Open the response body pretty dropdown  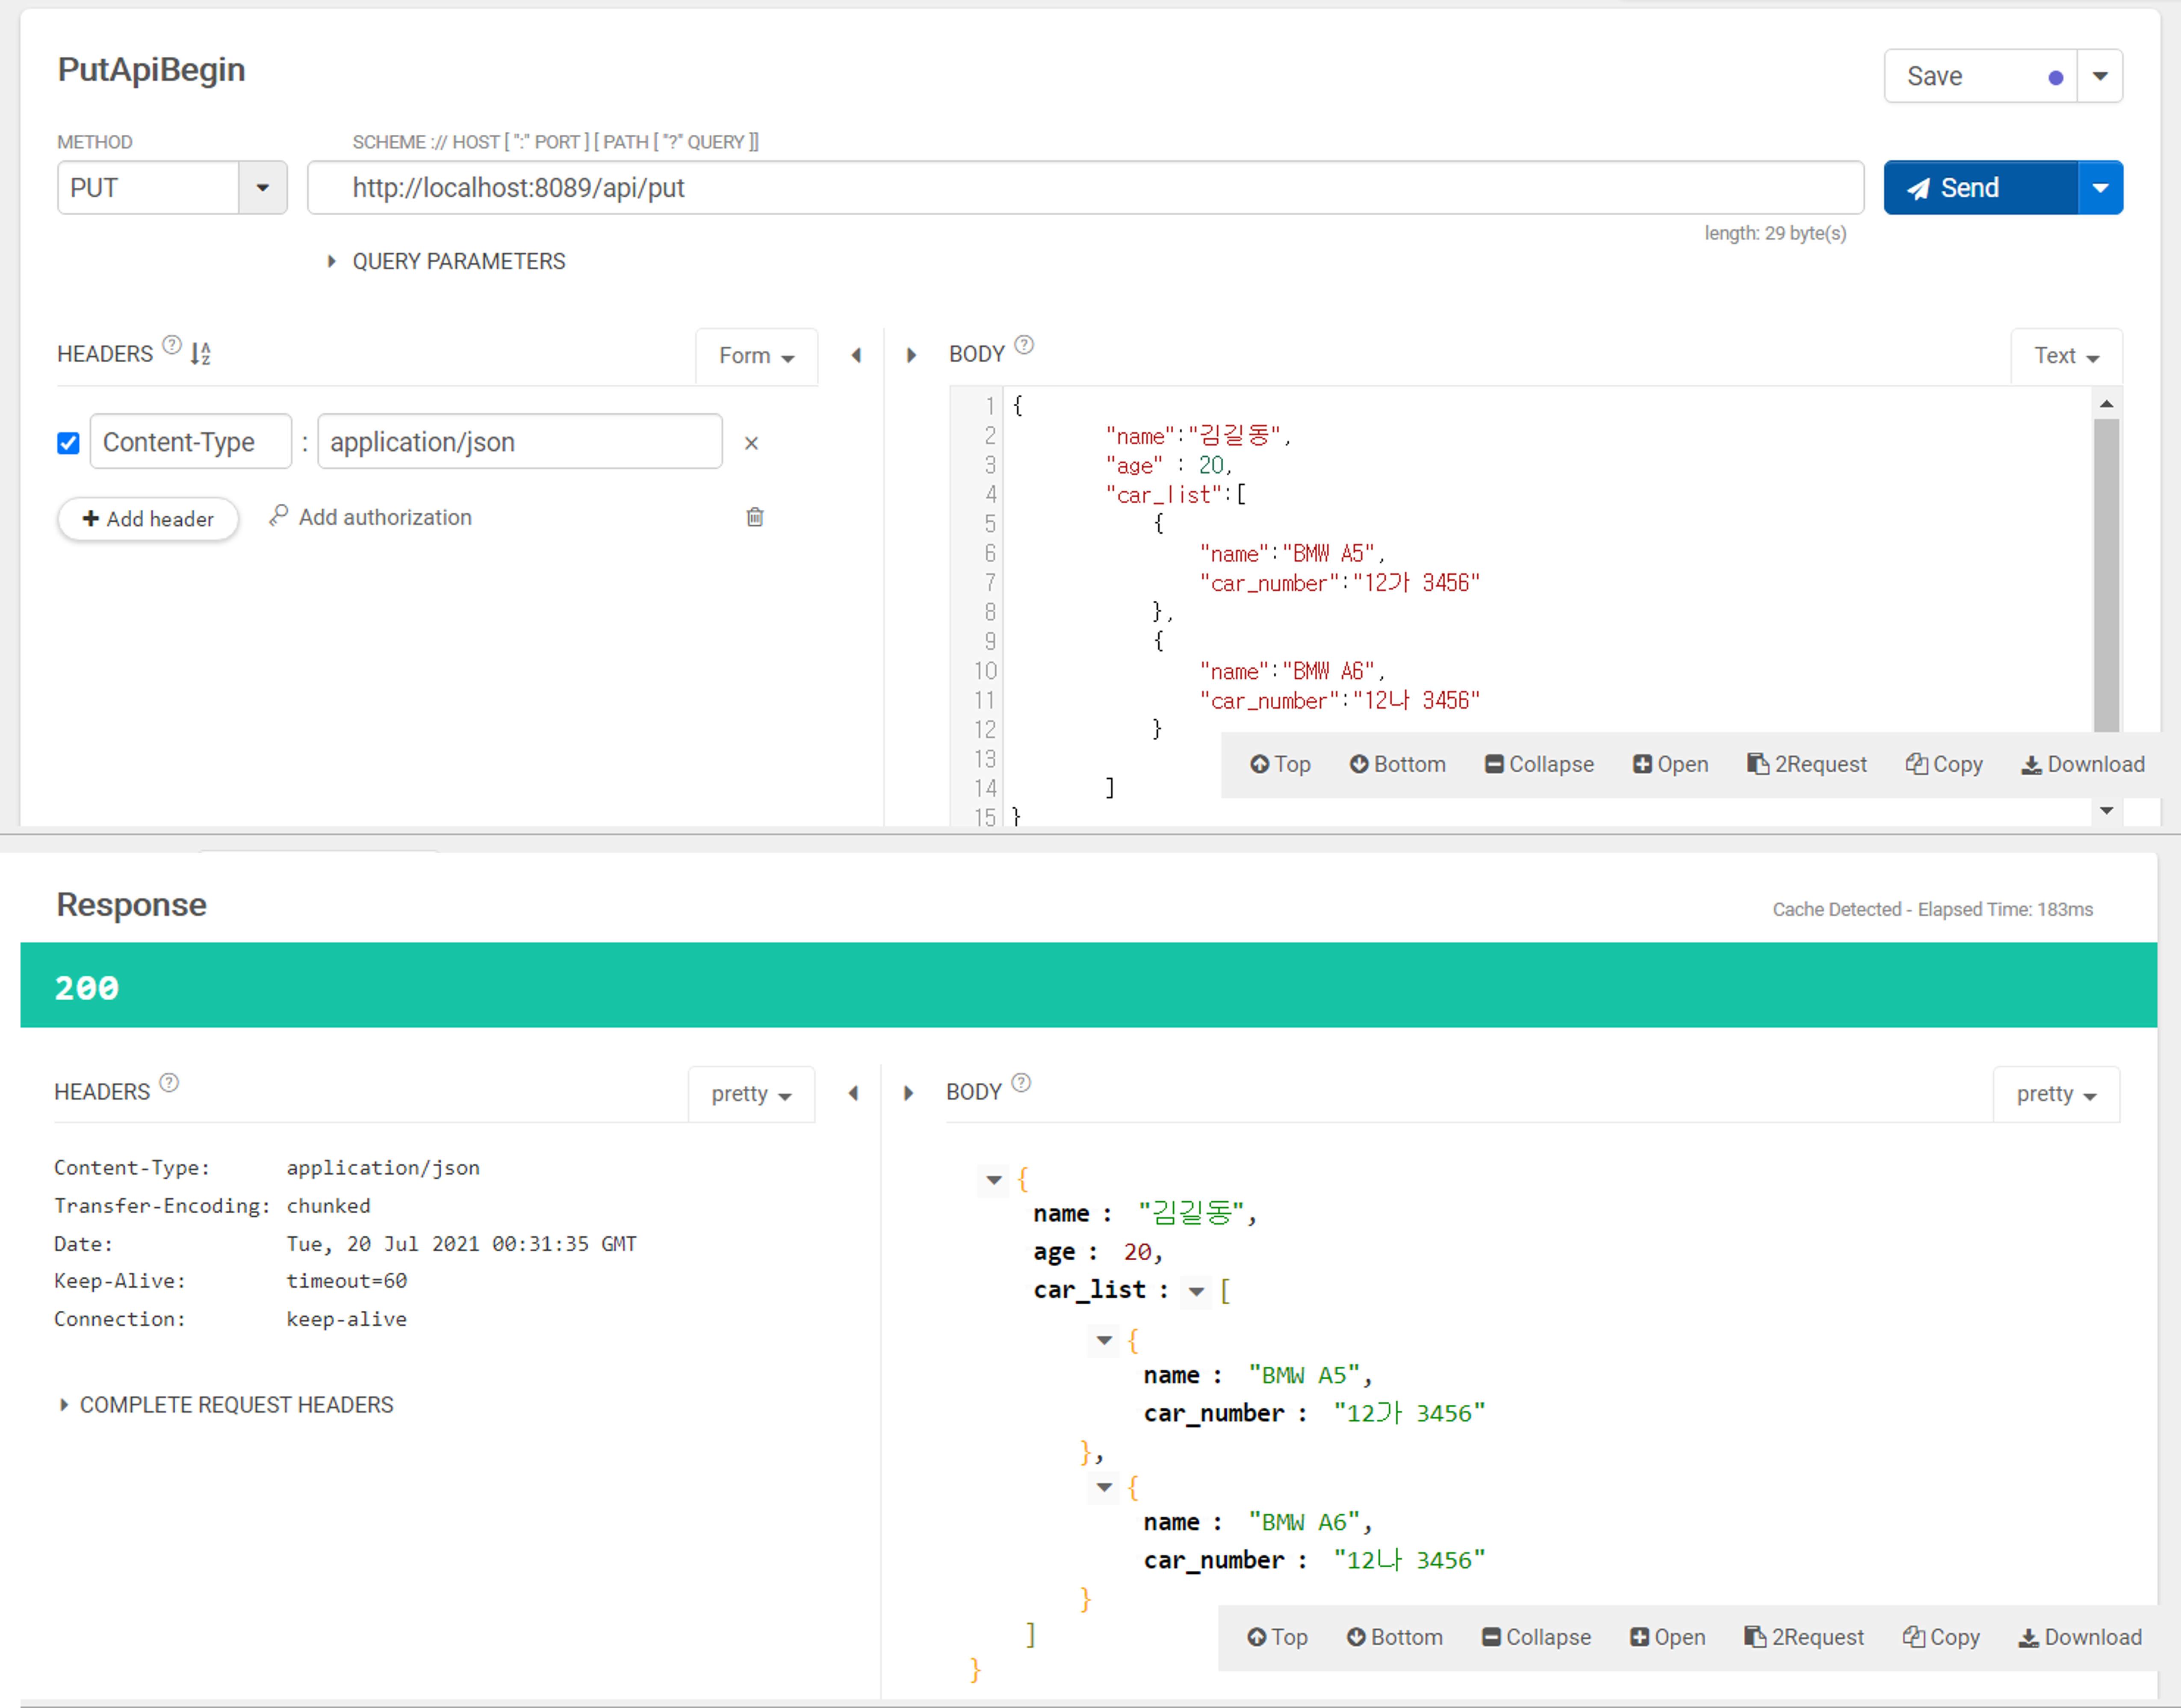point(2056,1094)
